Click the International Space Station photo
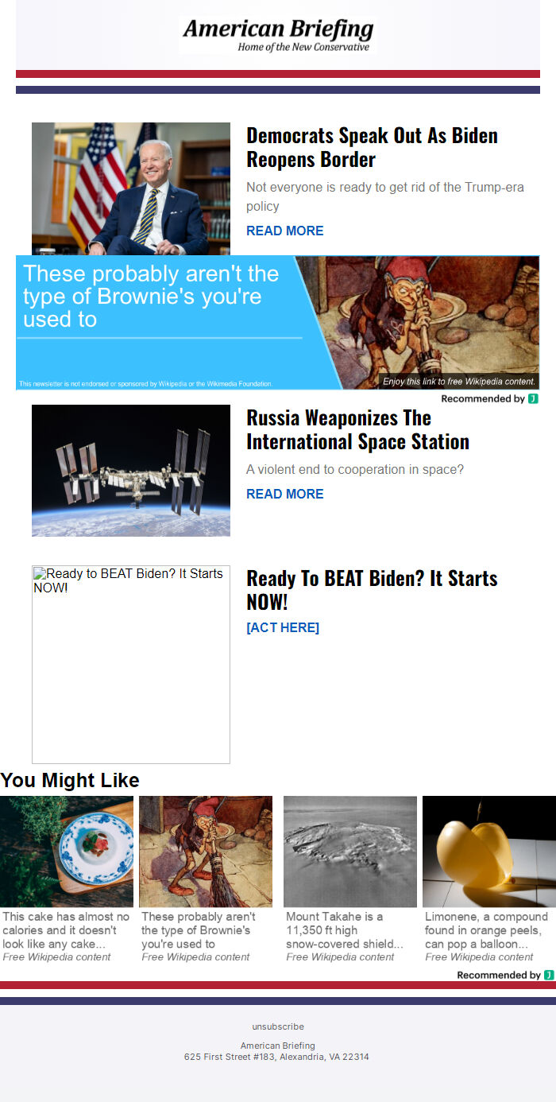This screenshot has height=1102, width=556. point(131,471)
